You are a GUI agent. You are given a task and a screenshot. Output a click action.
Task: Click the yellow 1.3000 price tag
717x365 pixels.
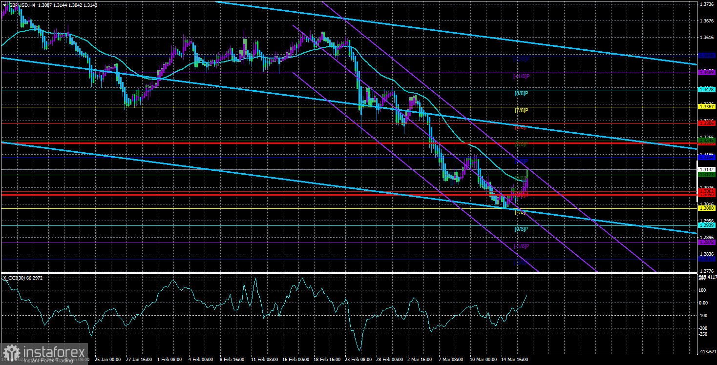[707, 208]
